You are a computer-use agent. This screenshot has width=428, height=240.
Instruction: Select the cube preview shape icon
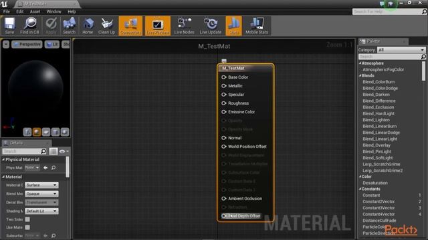click(56, 132)
